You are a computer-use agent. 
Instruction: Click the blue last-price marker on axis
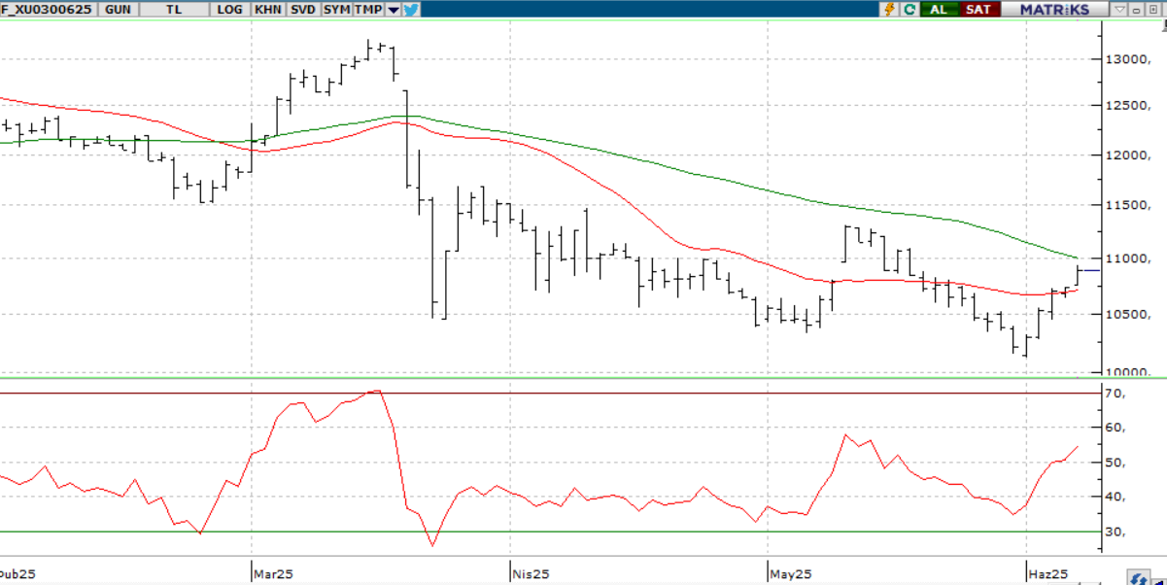pyautogui.click(x=1089, y=270)
